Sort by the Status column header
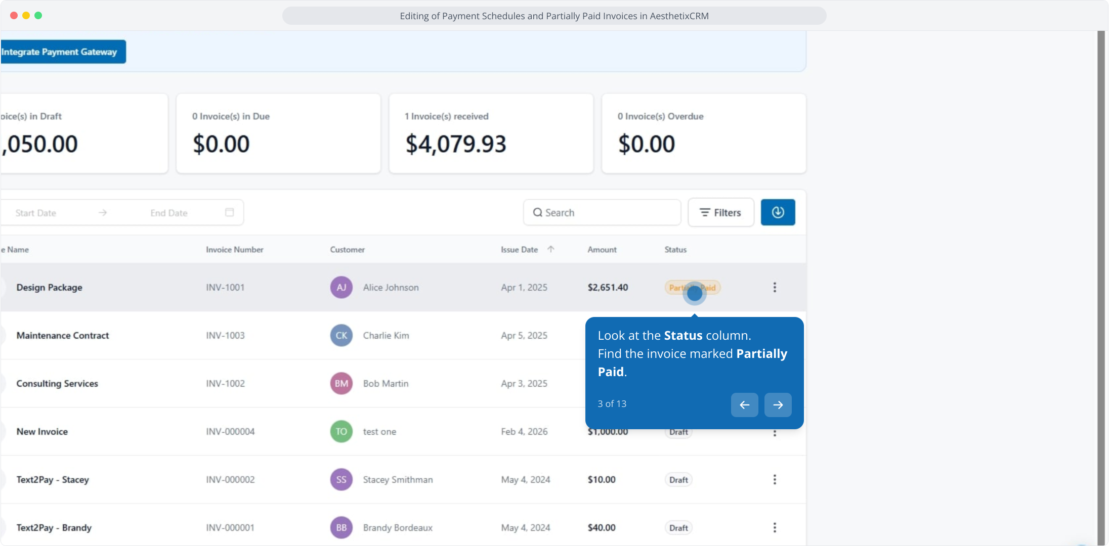 coord(675,249)
